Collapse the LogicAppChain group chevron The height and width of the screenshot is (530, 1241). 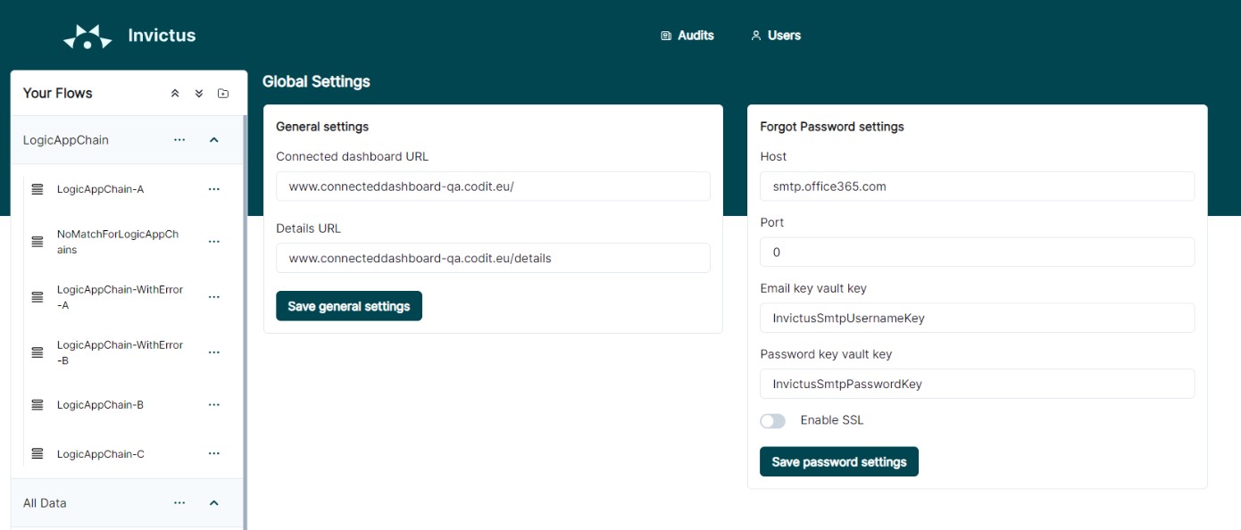[212, 139]
